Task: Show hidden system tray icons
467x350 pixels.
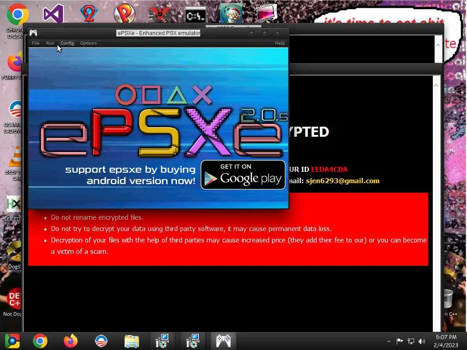Action: 389,341
